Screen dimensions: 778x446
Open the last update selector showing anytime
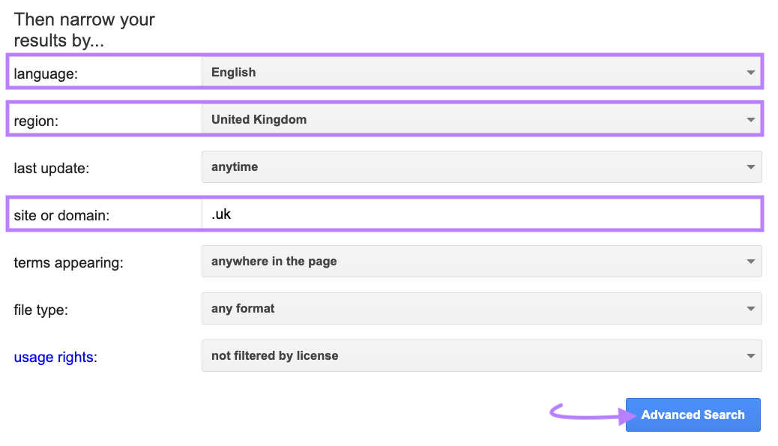[480, 166]
